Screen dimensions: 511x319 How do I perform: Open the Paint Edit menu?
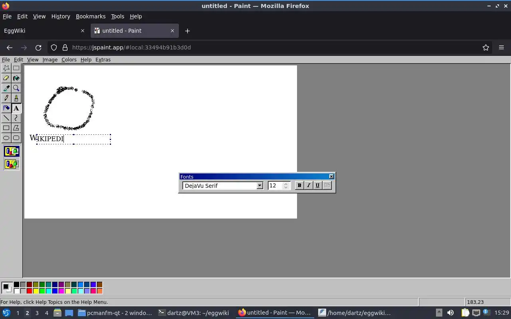click(x=18, y=60)
